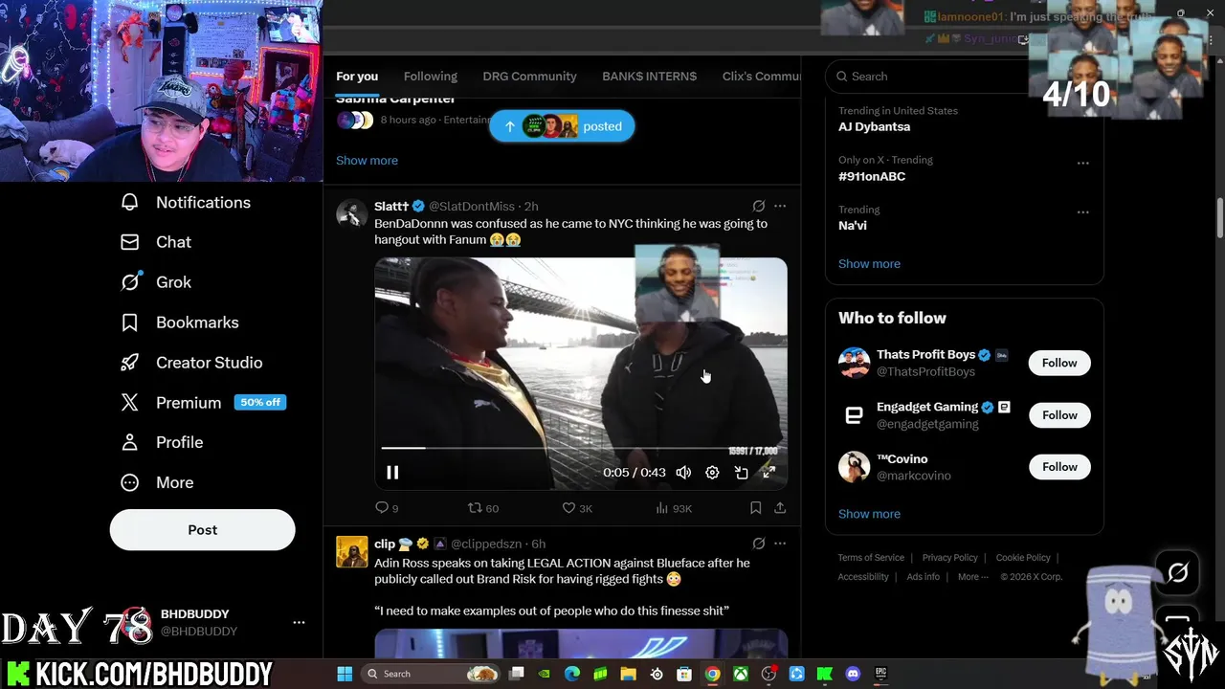The height and width of the screenshot is (689, 1225).
Task: Enter fullscreen on the video
Action: point(768,472)
